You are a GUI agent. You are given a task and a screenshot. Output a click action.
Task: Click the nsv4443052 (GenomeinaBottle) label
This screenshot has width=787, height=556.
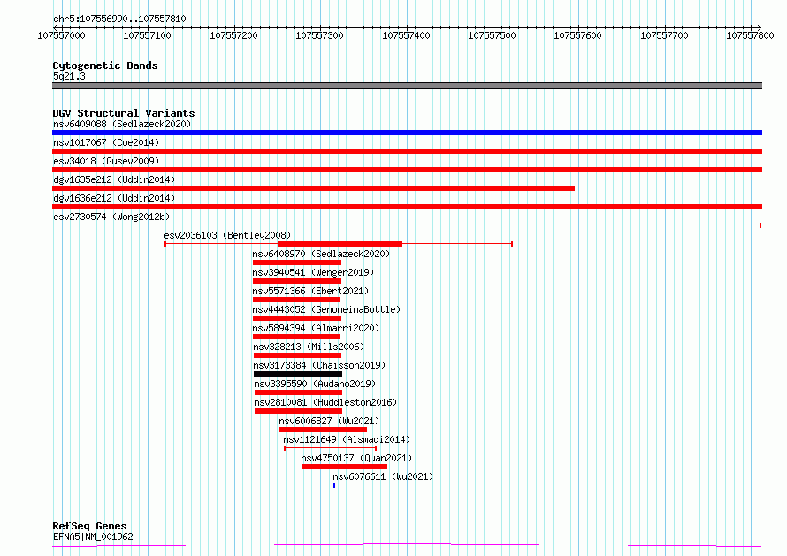[x=326, y=309]
